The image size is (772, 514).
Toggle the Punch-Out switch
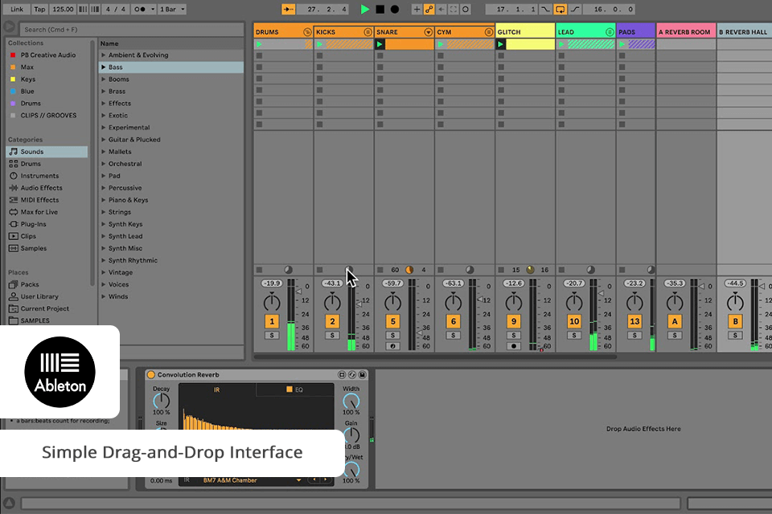[x=574, y=10]
